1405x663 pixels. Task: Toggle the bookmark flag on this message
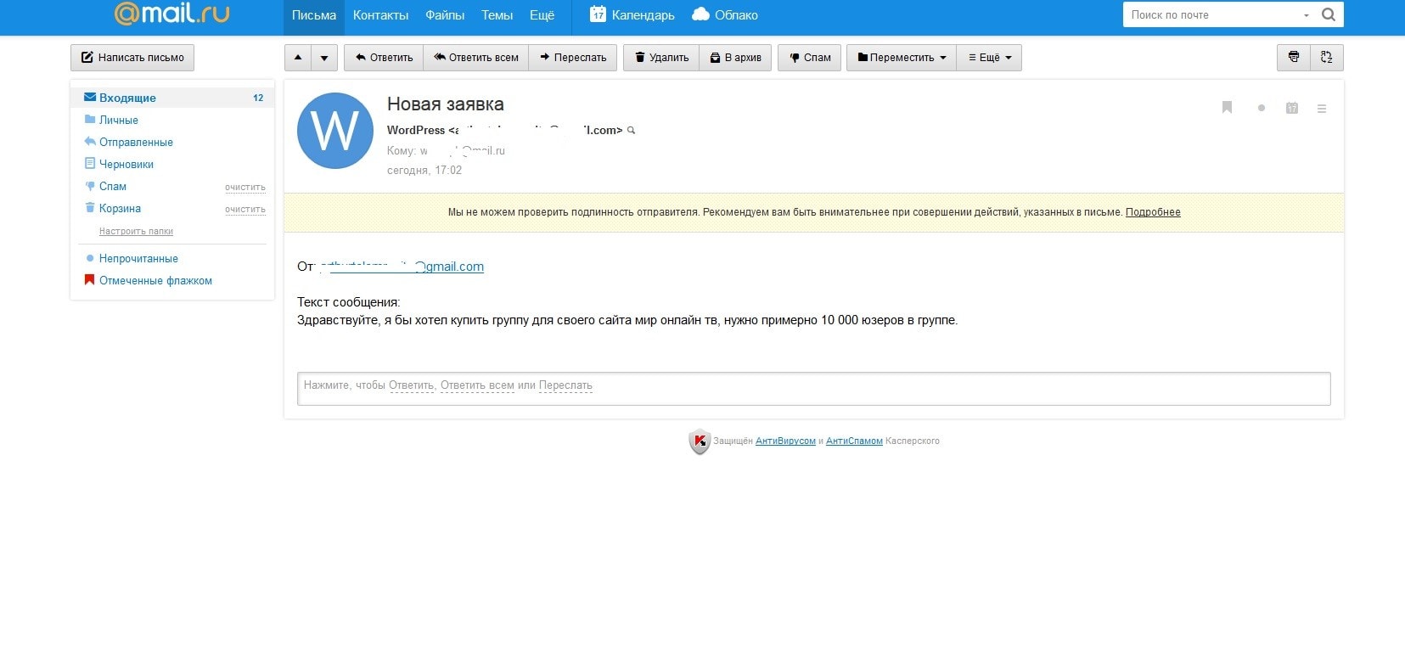pos(1227,108)
